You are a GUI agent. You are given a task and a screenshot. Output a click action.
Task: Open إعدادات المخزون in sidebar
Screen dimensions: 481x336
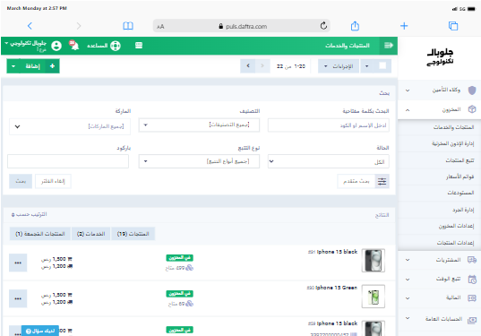pyautogui.click(x=456, y=226)
